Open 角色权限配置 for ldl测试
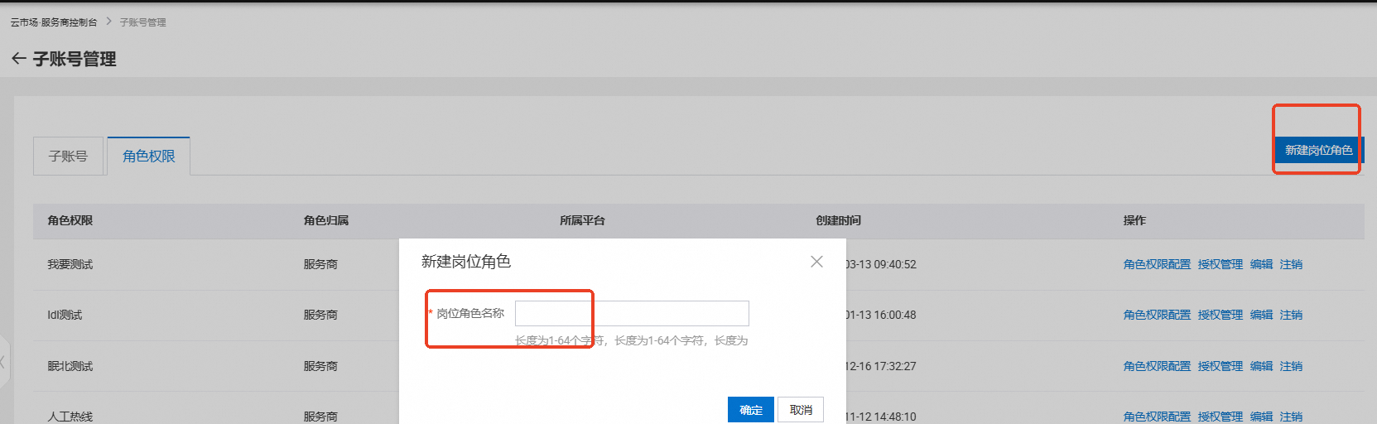 point(1157,315)
